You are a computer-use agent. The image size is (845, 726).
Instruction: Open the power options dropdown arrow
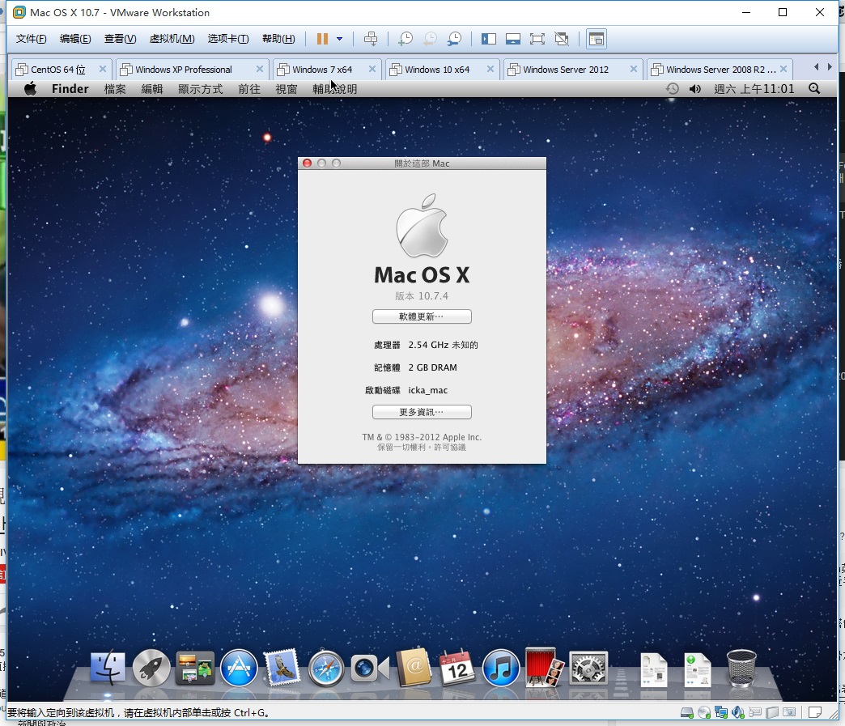coord(339,39)
